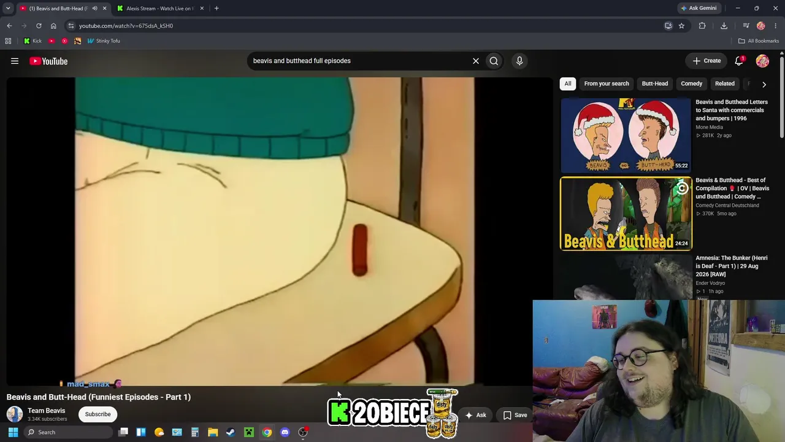The height and width of the screenshot is (442, 785).
Task: View site information in the address bar
Action: click(71, 26)
